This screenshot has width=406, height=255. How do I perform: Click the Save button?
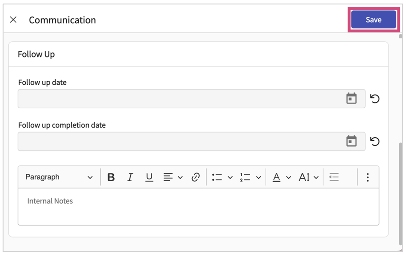[x=373, y=20]
